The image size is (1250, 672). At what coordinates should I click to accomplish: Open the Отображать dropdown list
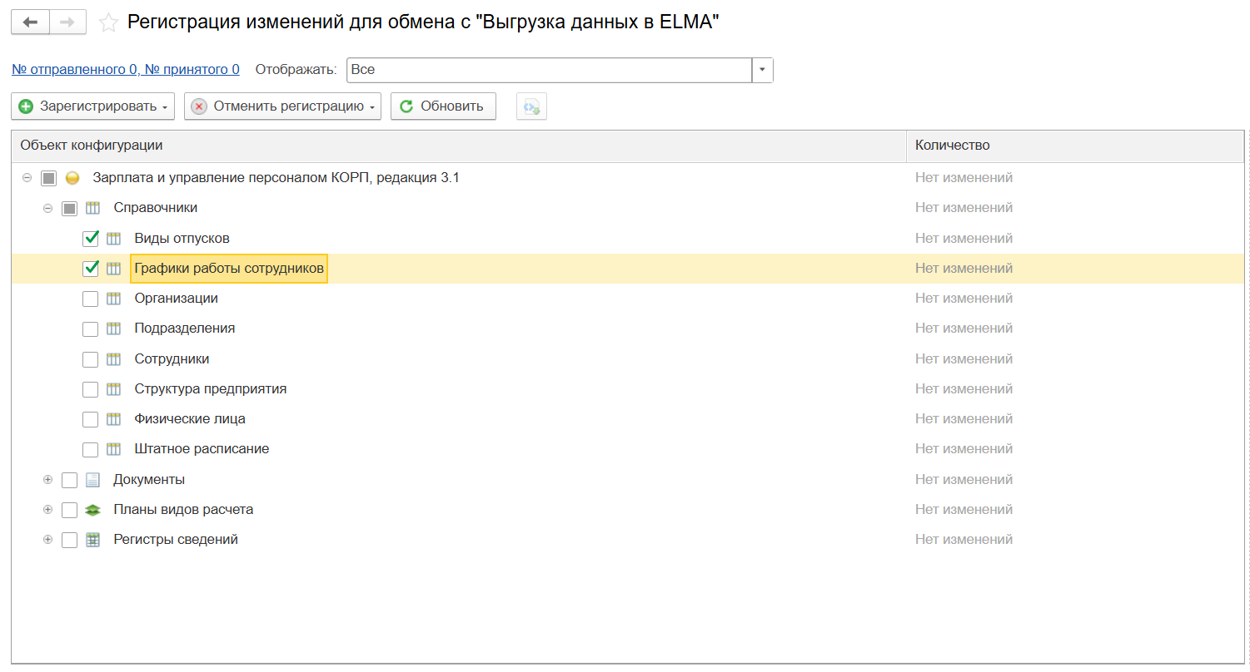[762, 70]
